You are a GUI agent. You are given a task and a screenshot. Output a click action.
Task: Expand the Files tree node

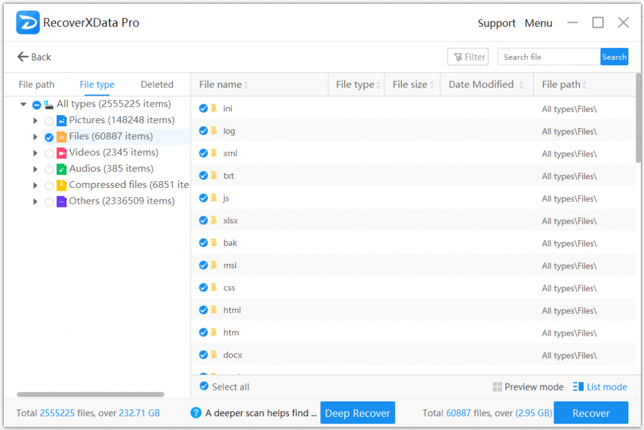coord(35,137)
